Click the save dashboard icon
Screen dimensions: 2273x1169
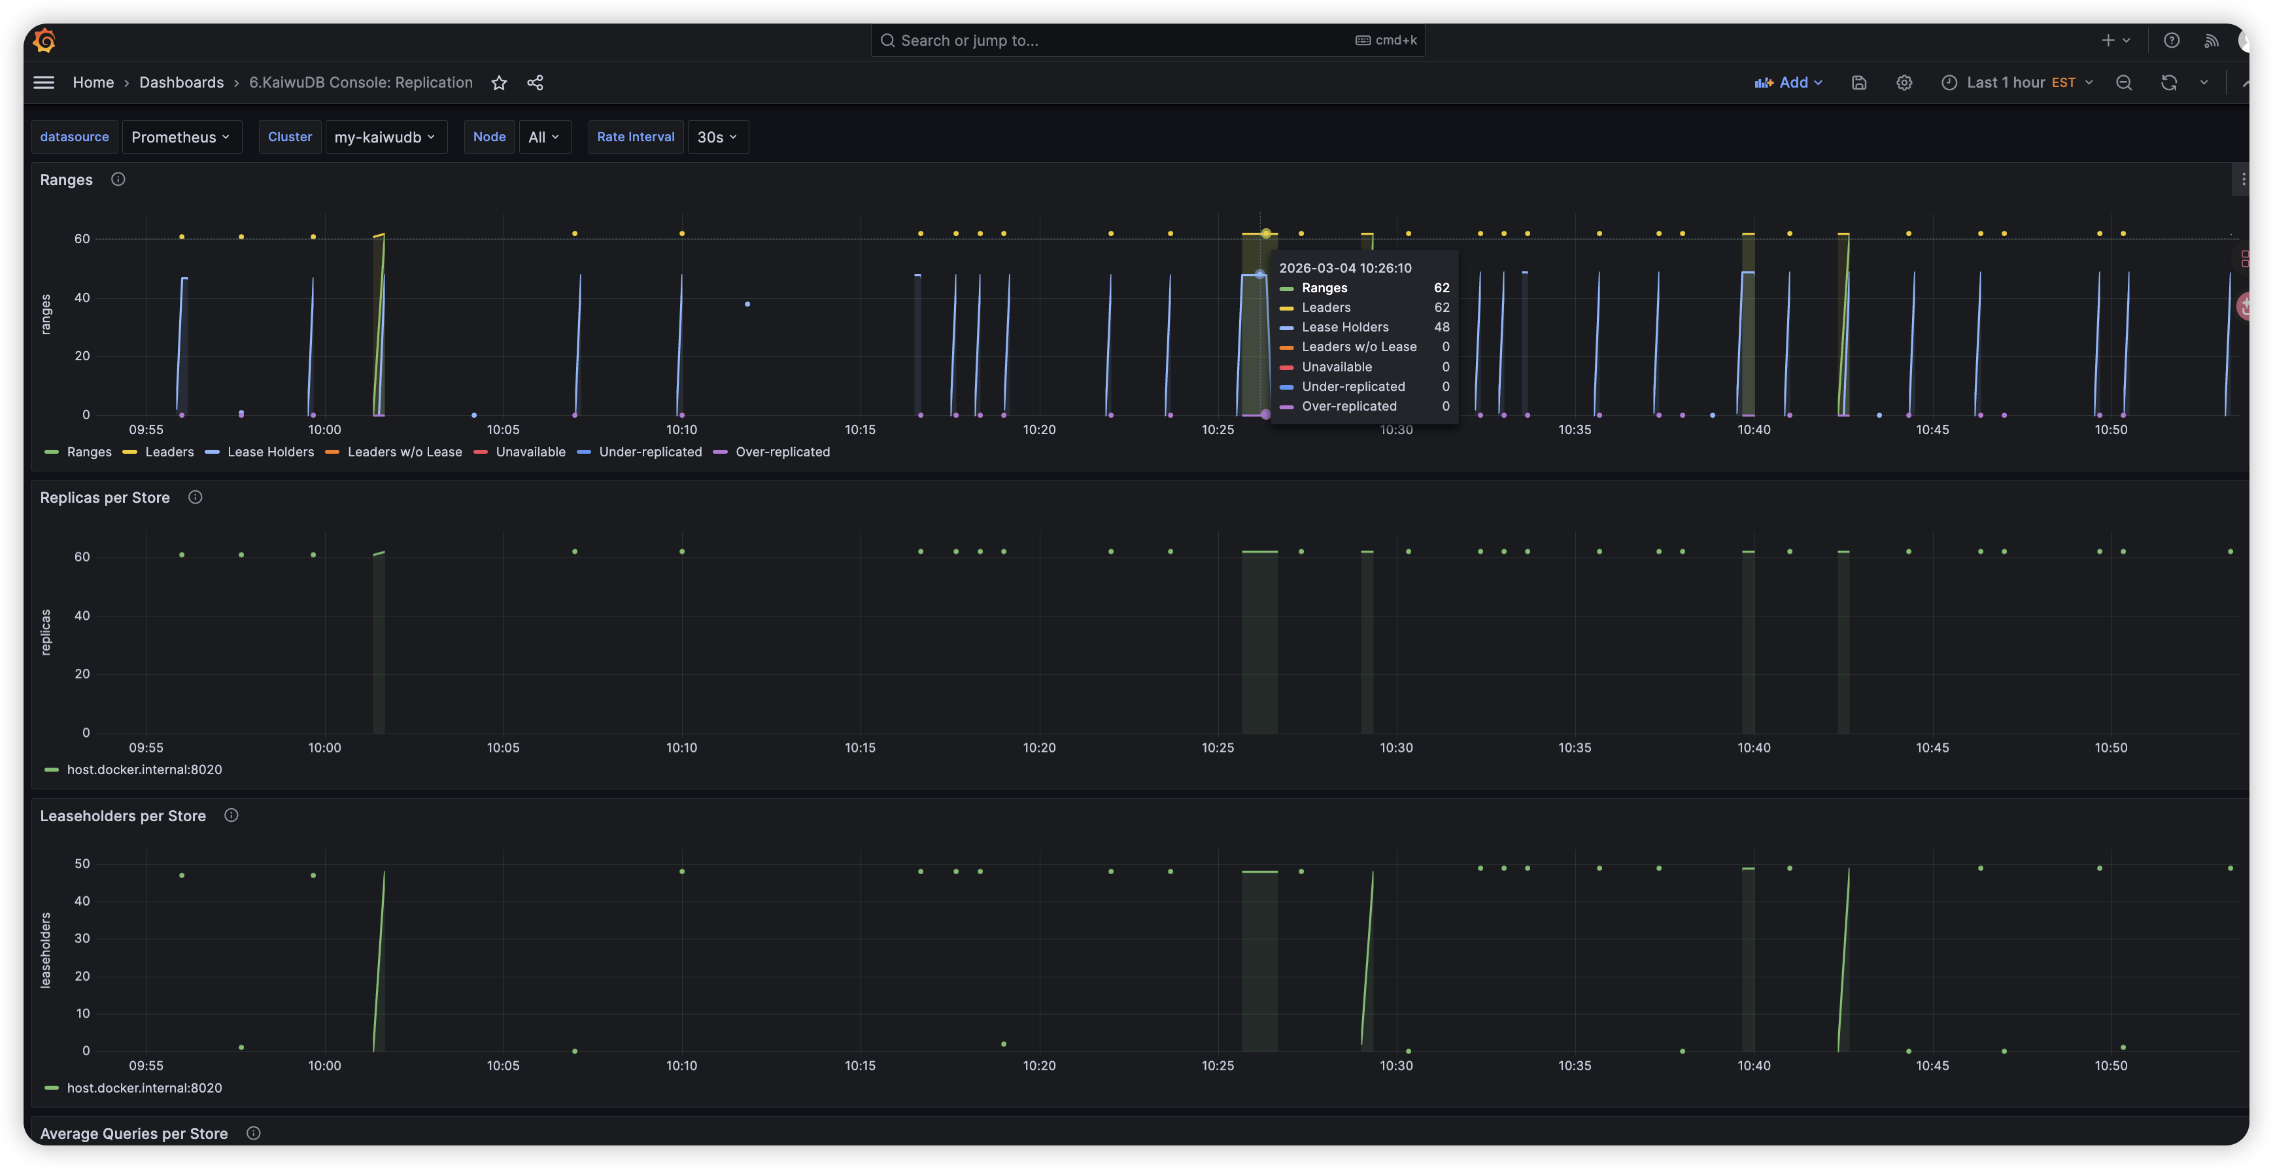click(1858, 82)
